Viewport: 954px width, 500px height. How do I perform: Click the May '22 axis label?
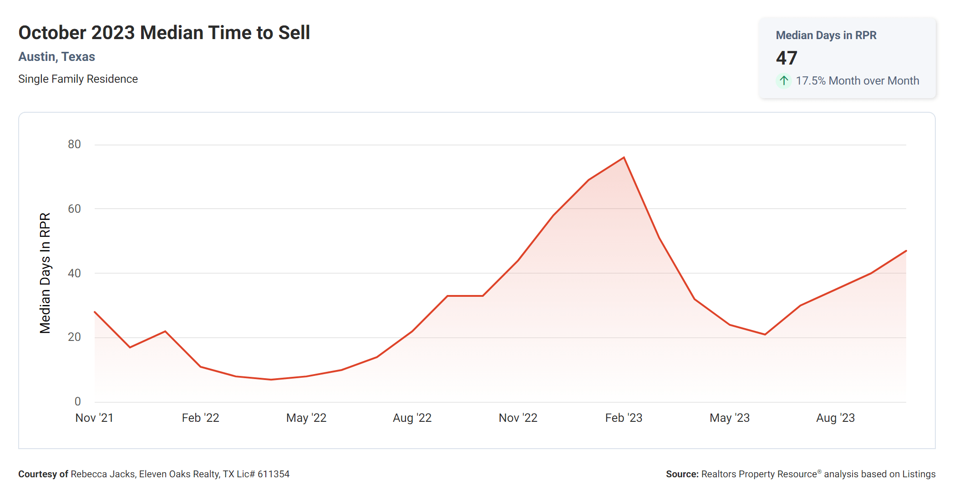click(306, 418)
